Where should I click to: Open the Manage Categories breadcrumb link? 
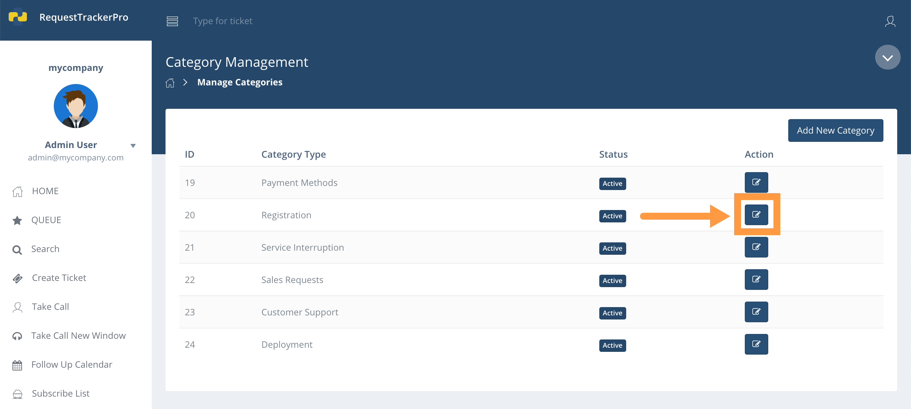click(x=240, y=82)
